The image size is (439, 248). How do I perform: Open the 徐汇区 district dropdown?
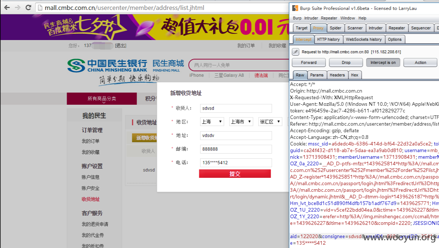[x=270, y=122]
